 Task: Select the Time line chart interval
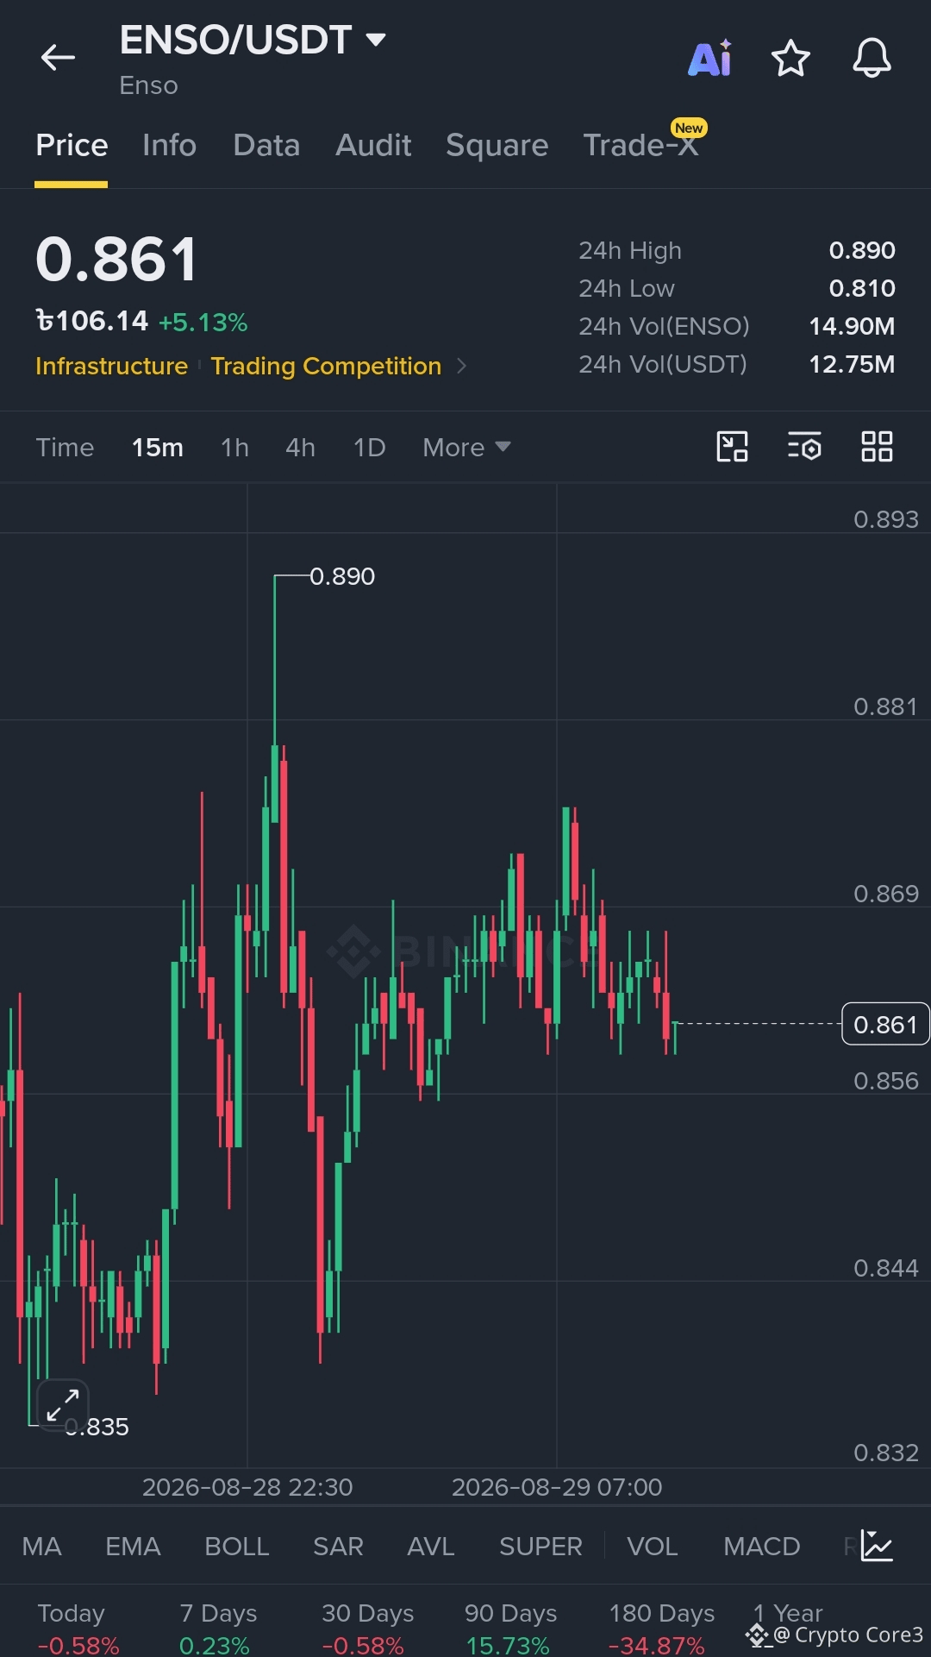point(65,448)
